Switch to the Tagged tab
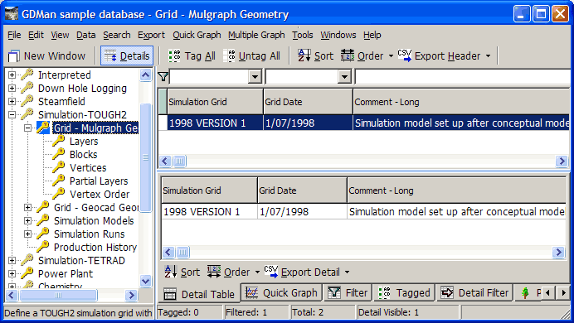The height and width of the screenshot is (323, 574). (x=404, y=292)
